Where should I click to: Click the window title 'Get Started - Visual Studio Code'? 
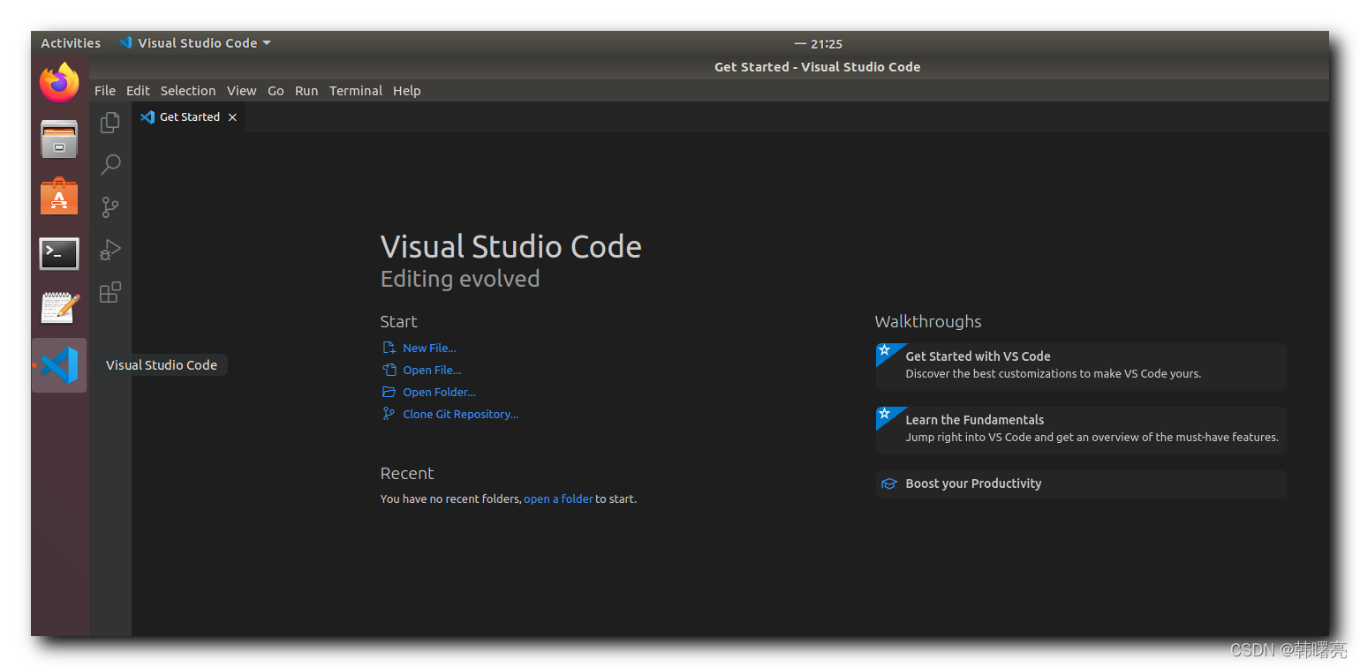[x=817, y=67]
